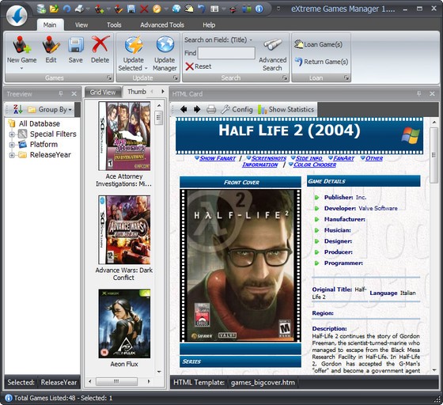Click Update Selected lightning globe icon
This screenshot has height=405, width=443.
pyautogui.click(x=134, y=45)
